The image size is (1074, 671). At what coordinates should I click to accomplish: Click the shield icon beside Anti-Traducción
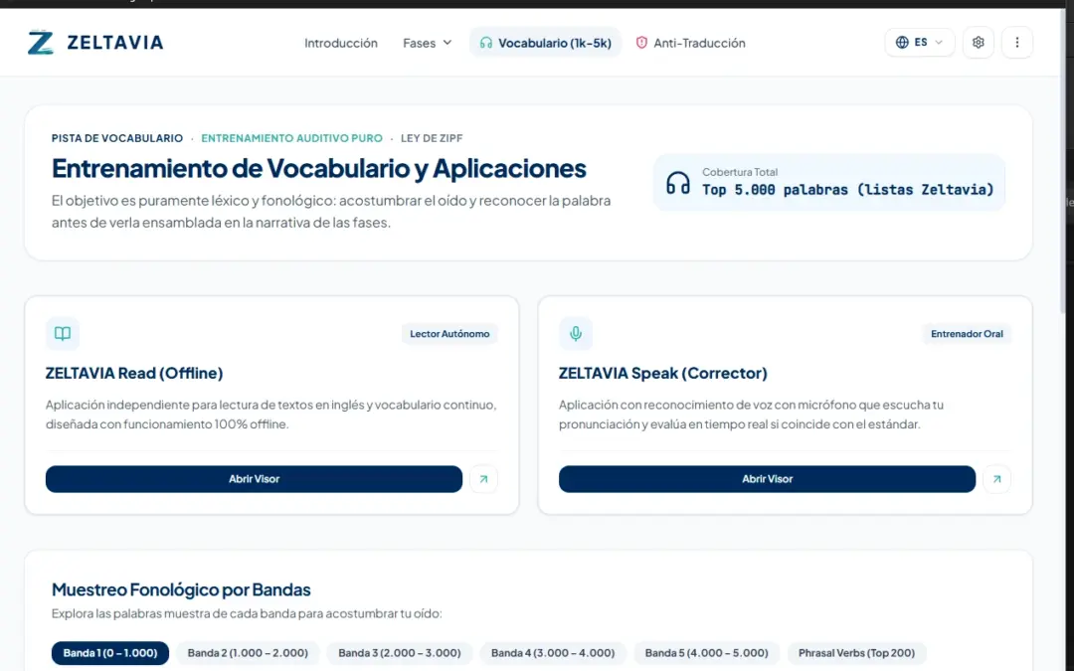pos(641,43)
